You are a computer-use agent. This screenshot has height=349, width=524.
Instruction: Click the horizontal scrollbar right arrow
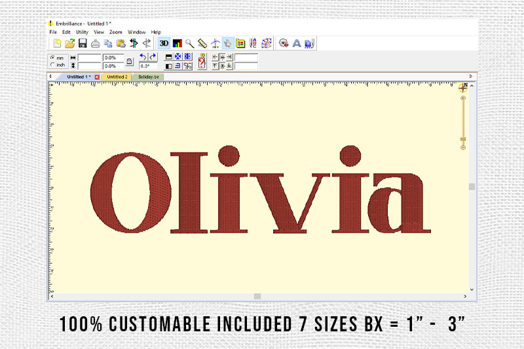pyautogui.click(x=465, y=296)
